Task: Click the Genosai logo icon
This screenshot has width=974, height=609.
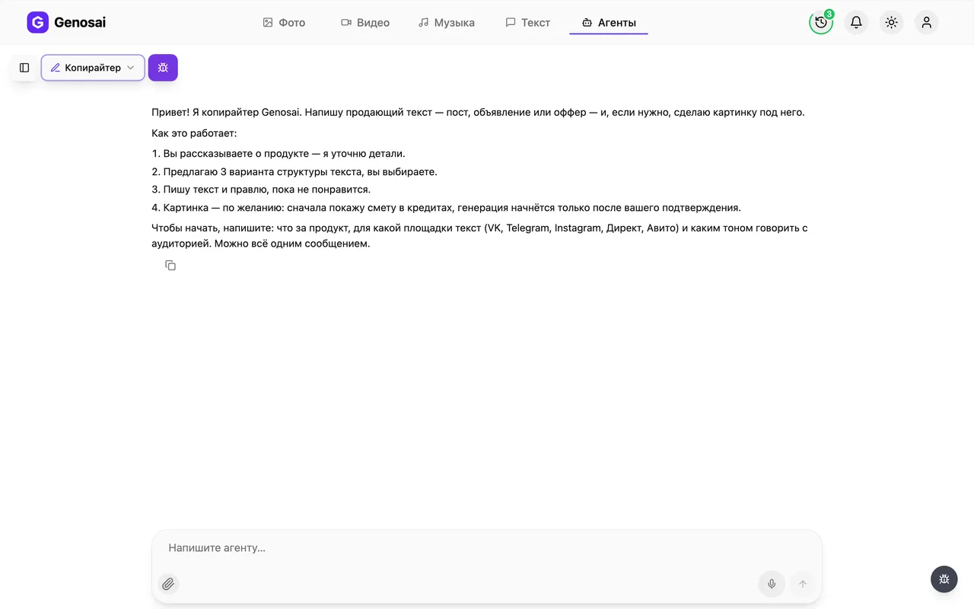Action: click(37, 23)
